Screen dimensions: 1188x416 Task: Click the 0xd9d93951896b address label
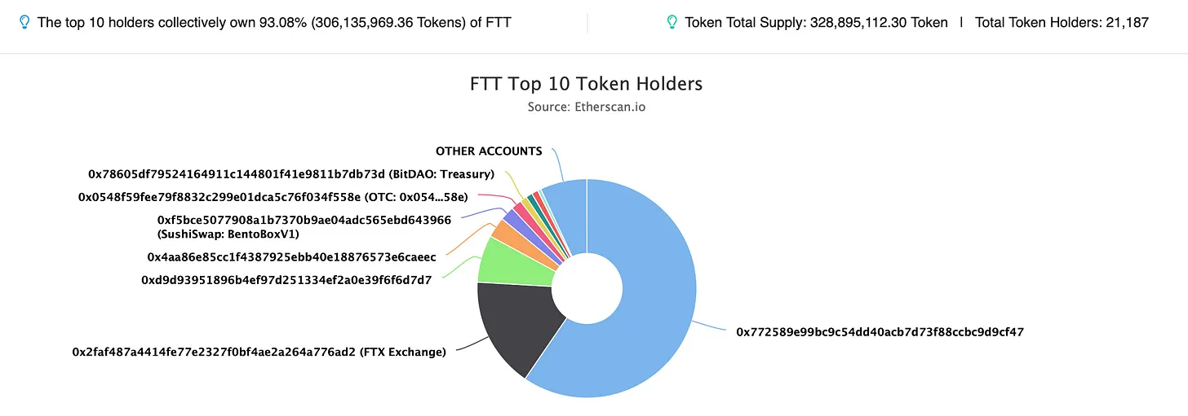286,280
